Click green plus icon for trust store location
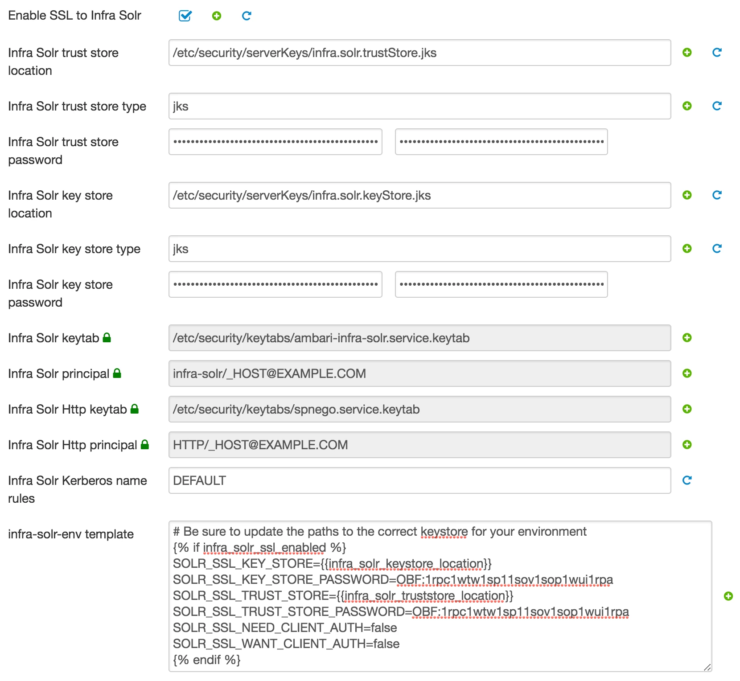740x681 pixels. pyautogui.click(x=687, y=53)
